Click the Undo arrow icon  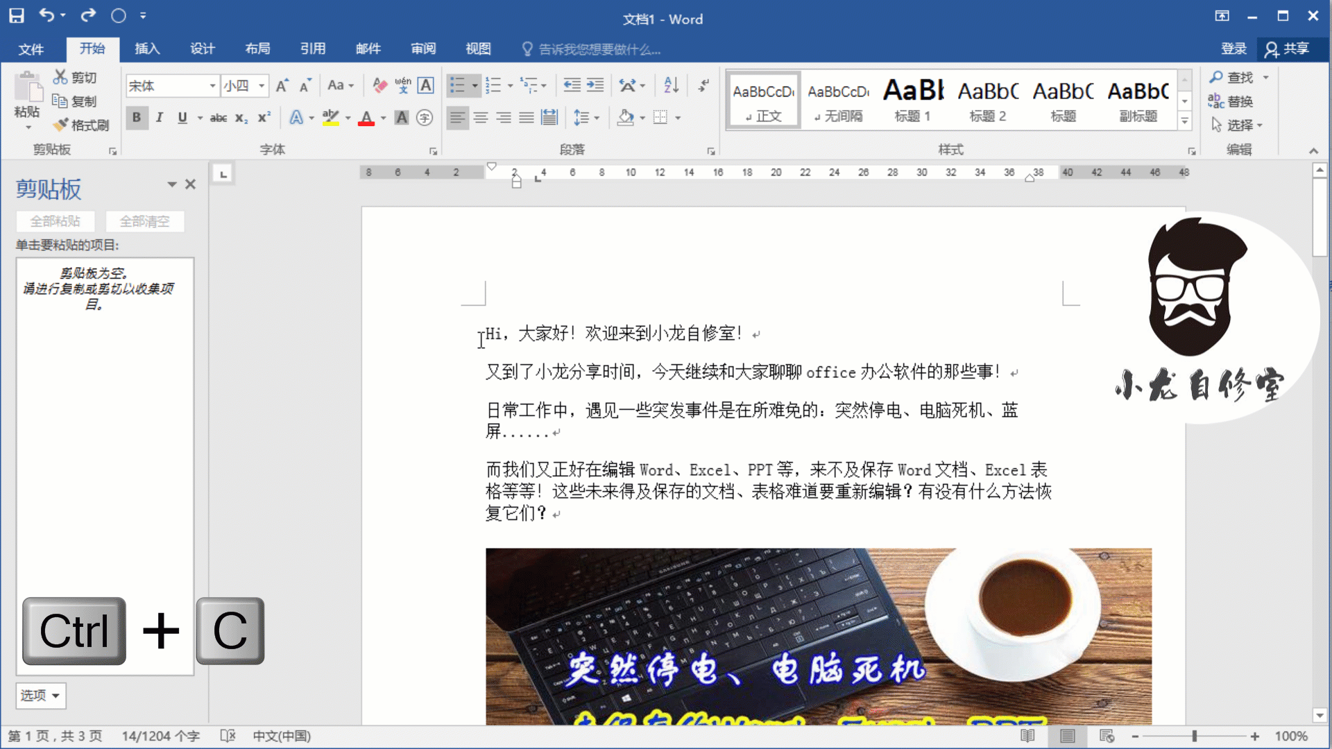(x=46, y=15)
